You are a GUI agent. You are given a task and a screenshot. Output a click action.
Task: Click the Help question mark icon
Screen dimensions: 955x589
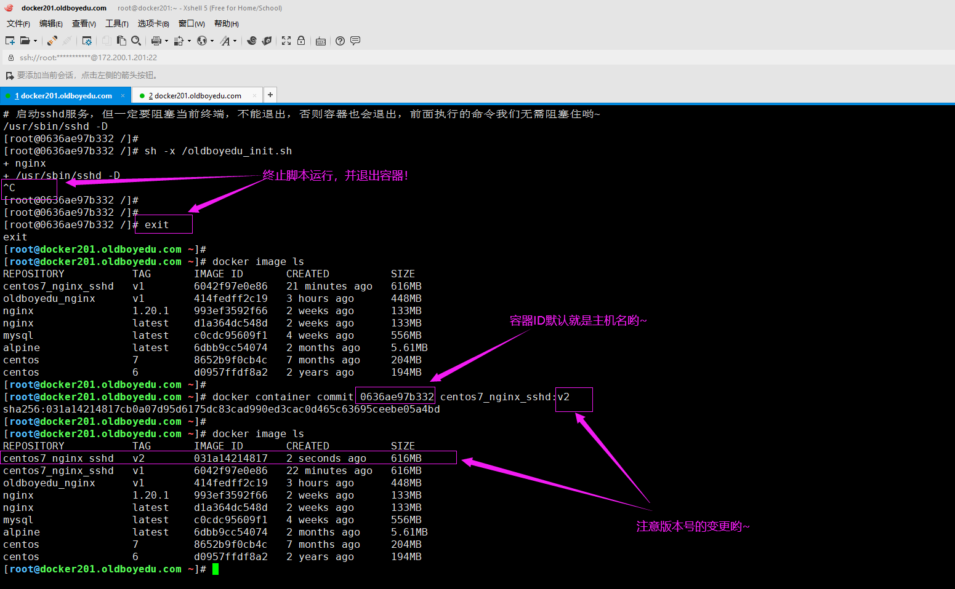pos(340,41)
